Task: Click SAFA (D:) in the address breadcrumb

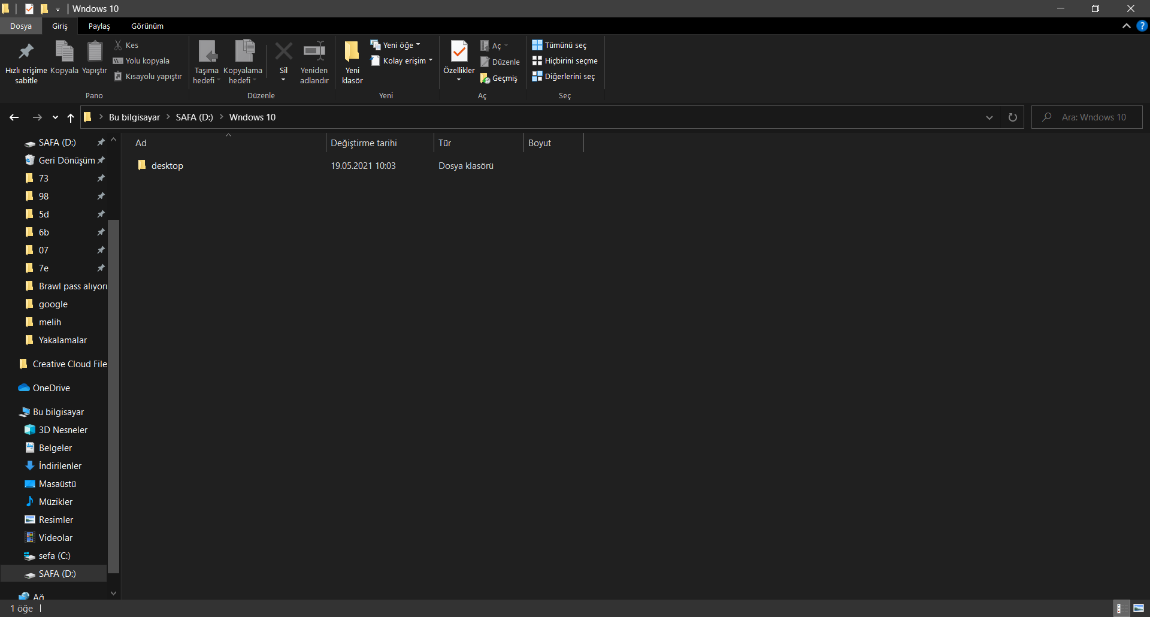Action: 195,117
